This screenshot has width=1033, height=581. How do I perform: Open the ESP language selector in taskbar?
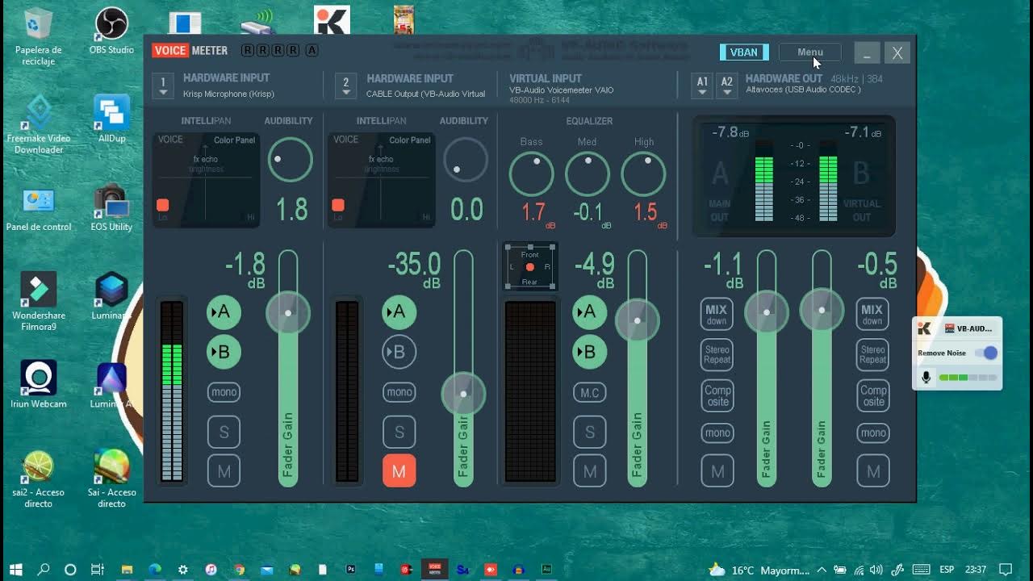[947, 570]
